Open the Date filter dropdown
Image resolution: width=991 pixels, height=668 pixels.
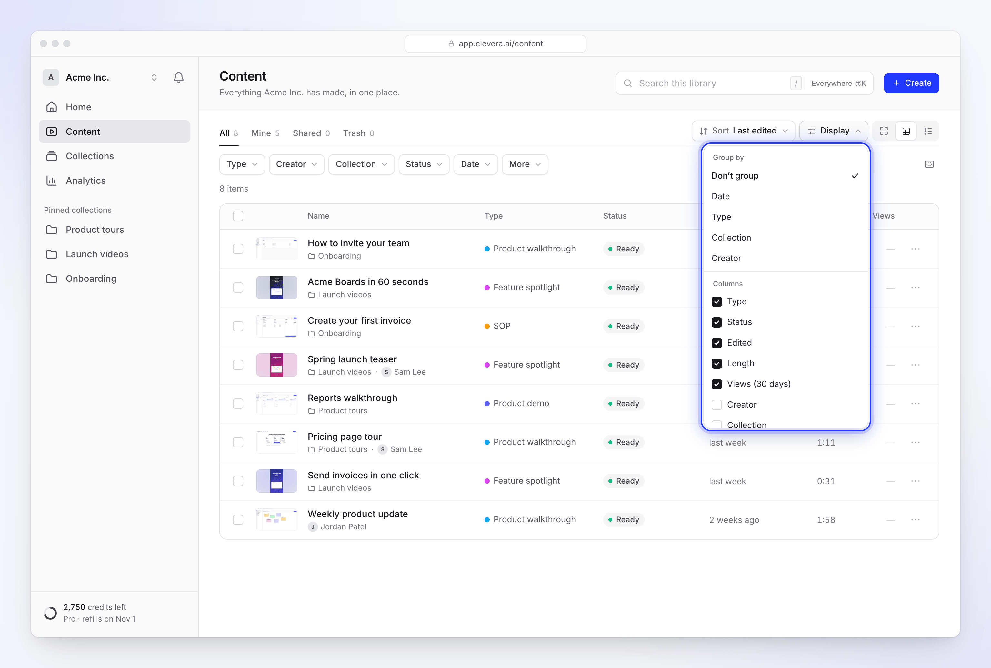[x=476, y=164]
